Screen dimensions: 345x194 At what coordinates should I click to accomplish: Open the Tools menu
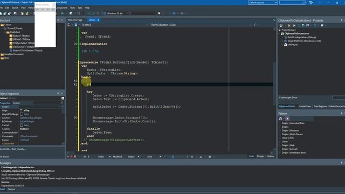[x=73, y=8]
